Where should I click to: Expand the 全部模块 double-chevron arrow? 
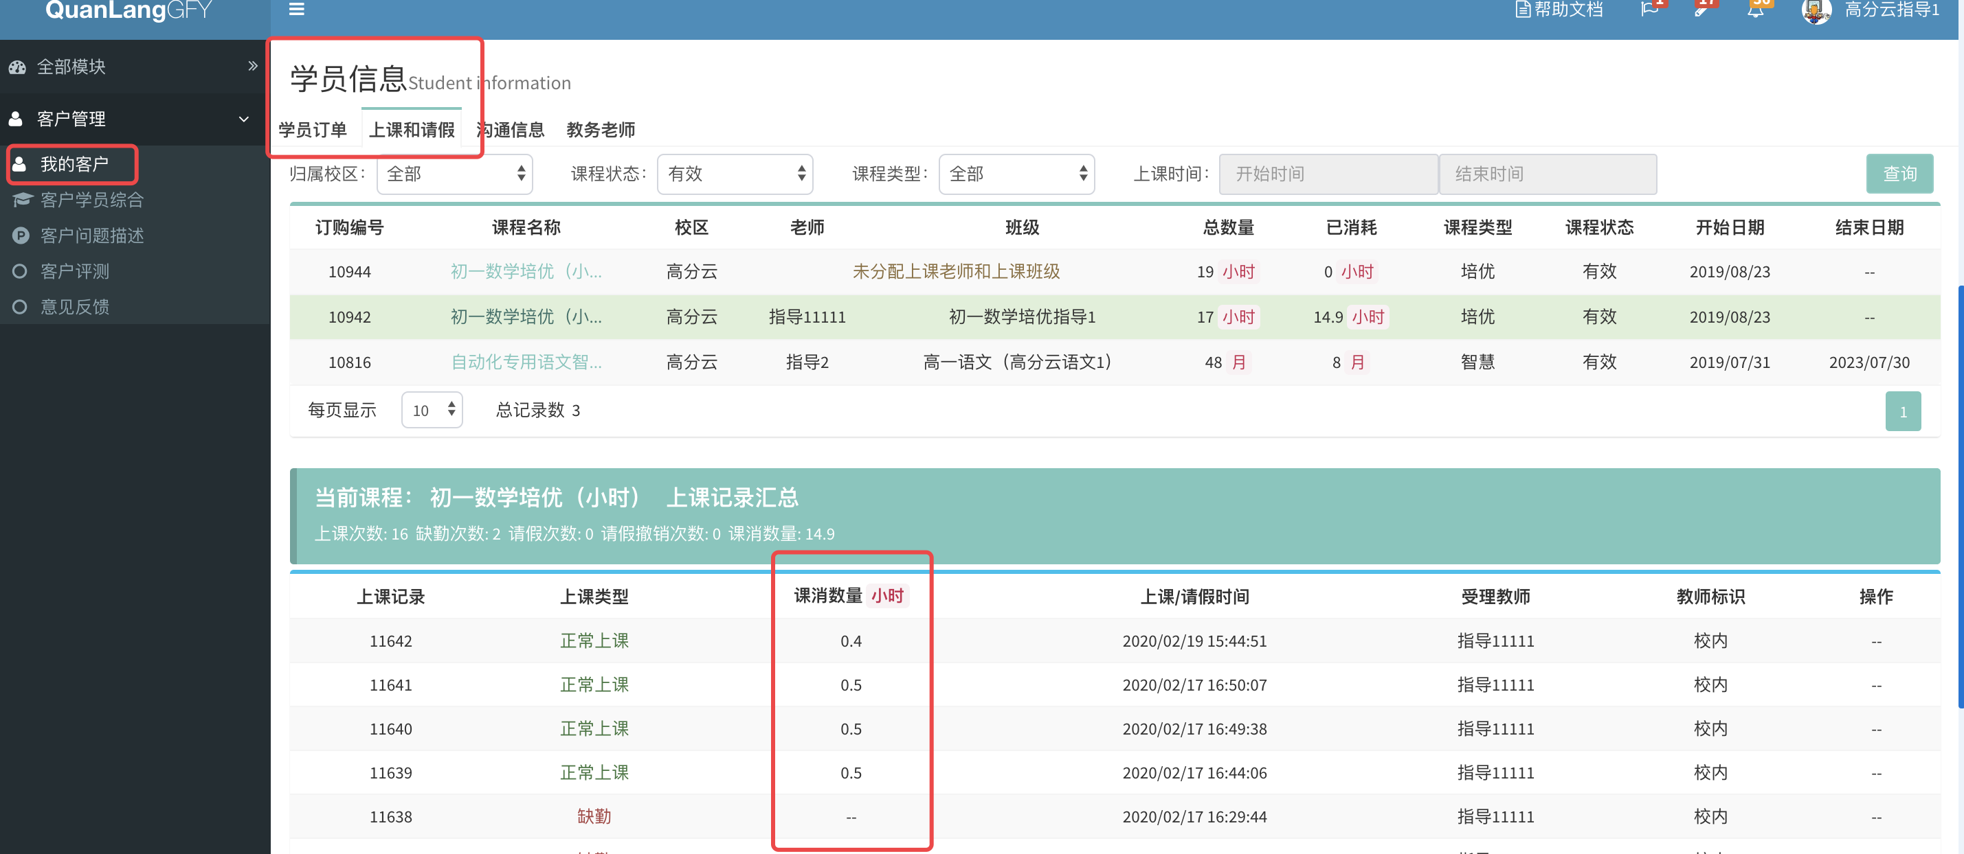coord(252,67)
